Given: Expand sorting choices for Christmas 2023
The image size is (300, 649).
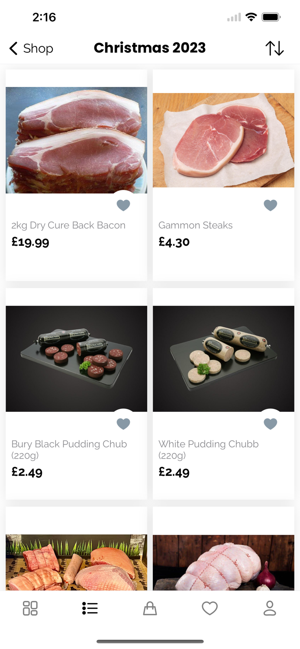Looking at the screenshot, I should pyautogui.click(x=274, y=48).
